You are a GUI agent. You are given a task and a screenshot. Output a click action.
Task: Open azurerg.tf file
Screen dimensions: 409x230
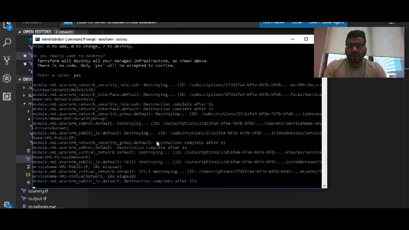tap(38, 191)
